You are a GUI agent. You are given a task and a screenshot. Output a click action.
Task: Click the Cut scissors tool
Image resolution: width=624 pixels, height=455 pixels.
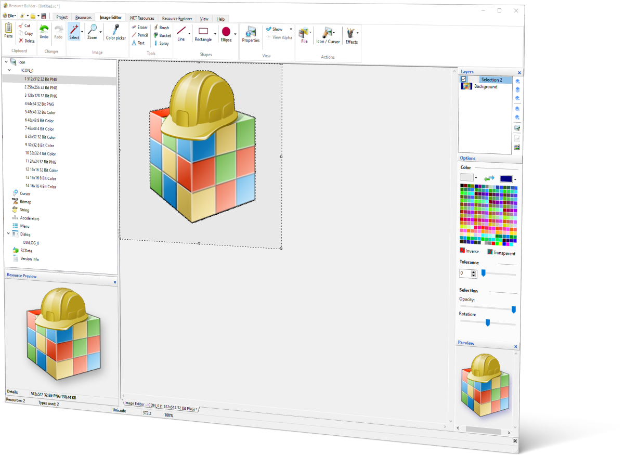[24, 25]
